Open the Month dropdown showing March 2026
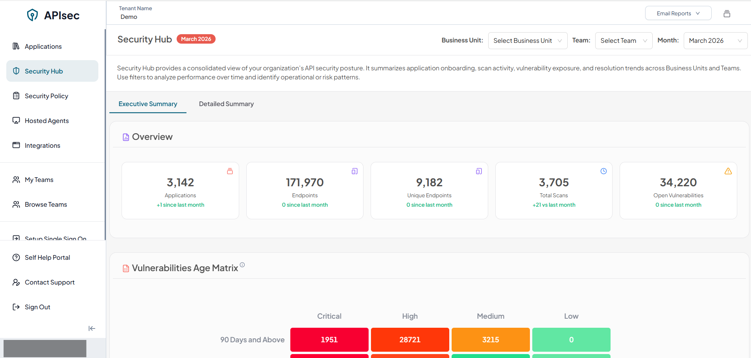The width and height of the screenshot is (751, 358). point(715,41)
